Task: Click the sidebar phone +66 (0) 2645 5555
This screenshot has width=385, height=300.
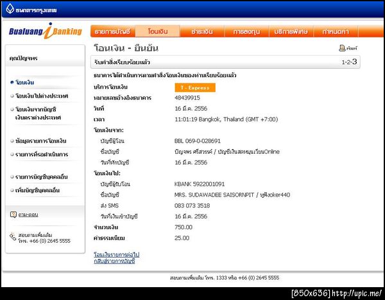Action: 50,241
